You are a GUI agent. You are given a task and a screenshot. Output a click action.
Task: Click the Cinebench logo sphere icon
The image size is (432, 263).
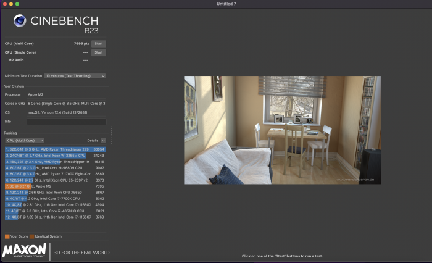pyautogui.click(x=20, y=20)
